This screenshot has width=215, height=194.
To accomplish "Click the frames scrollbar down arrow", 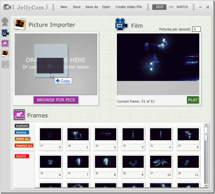I will pyautogui.click(x=206, y=186).
